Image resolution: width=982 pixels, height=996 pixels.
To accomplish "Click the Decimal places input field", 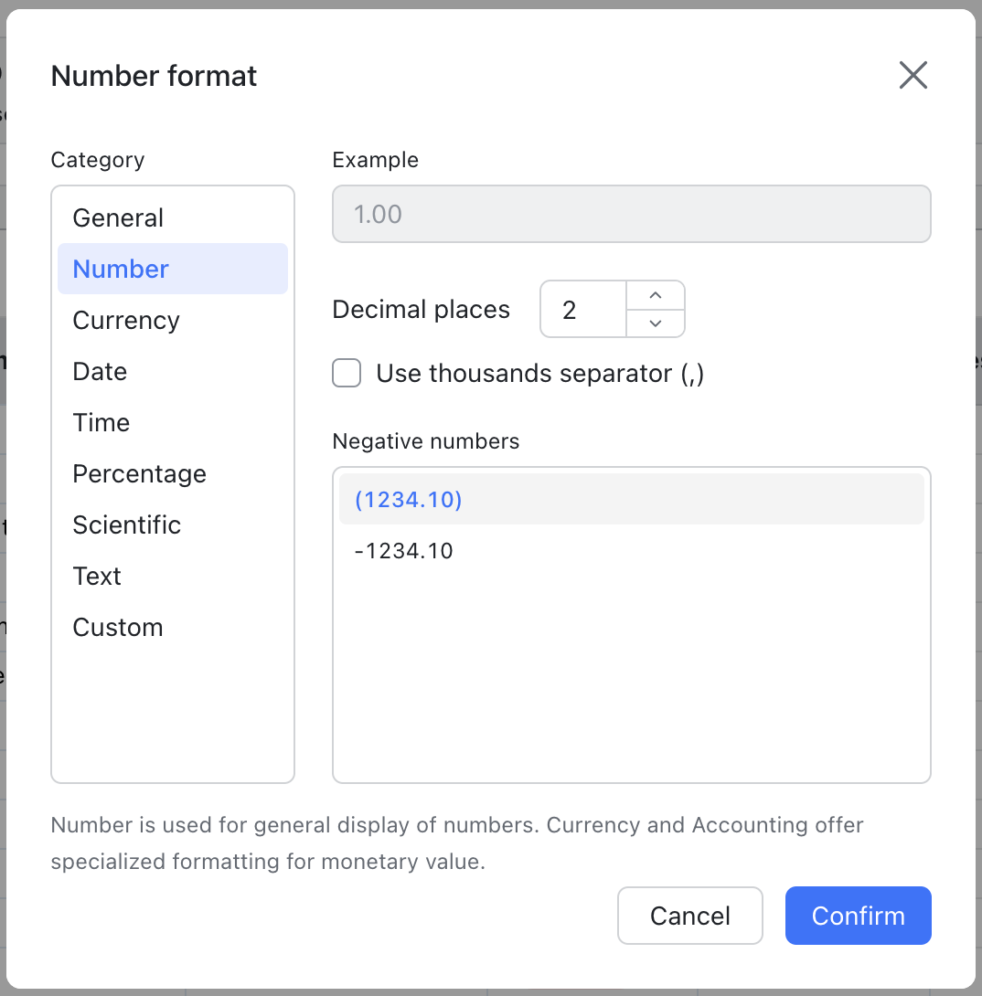I will point(582,310).
